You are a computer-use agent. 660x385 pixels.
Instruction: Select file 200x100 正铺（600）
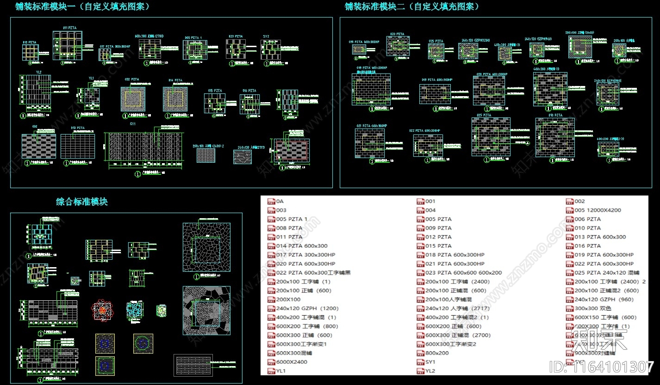299,291
